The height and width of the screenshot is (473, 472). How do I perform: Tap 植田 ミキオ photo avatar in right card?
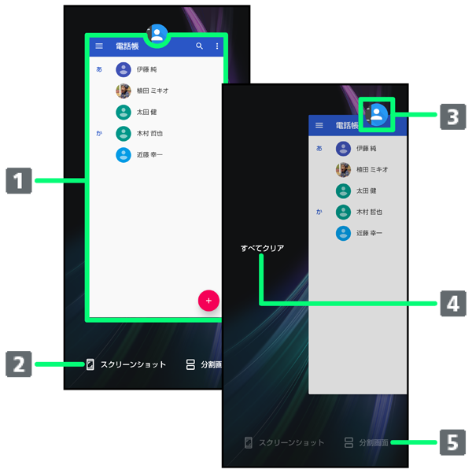pyautogui.click(x=343, y=169)
